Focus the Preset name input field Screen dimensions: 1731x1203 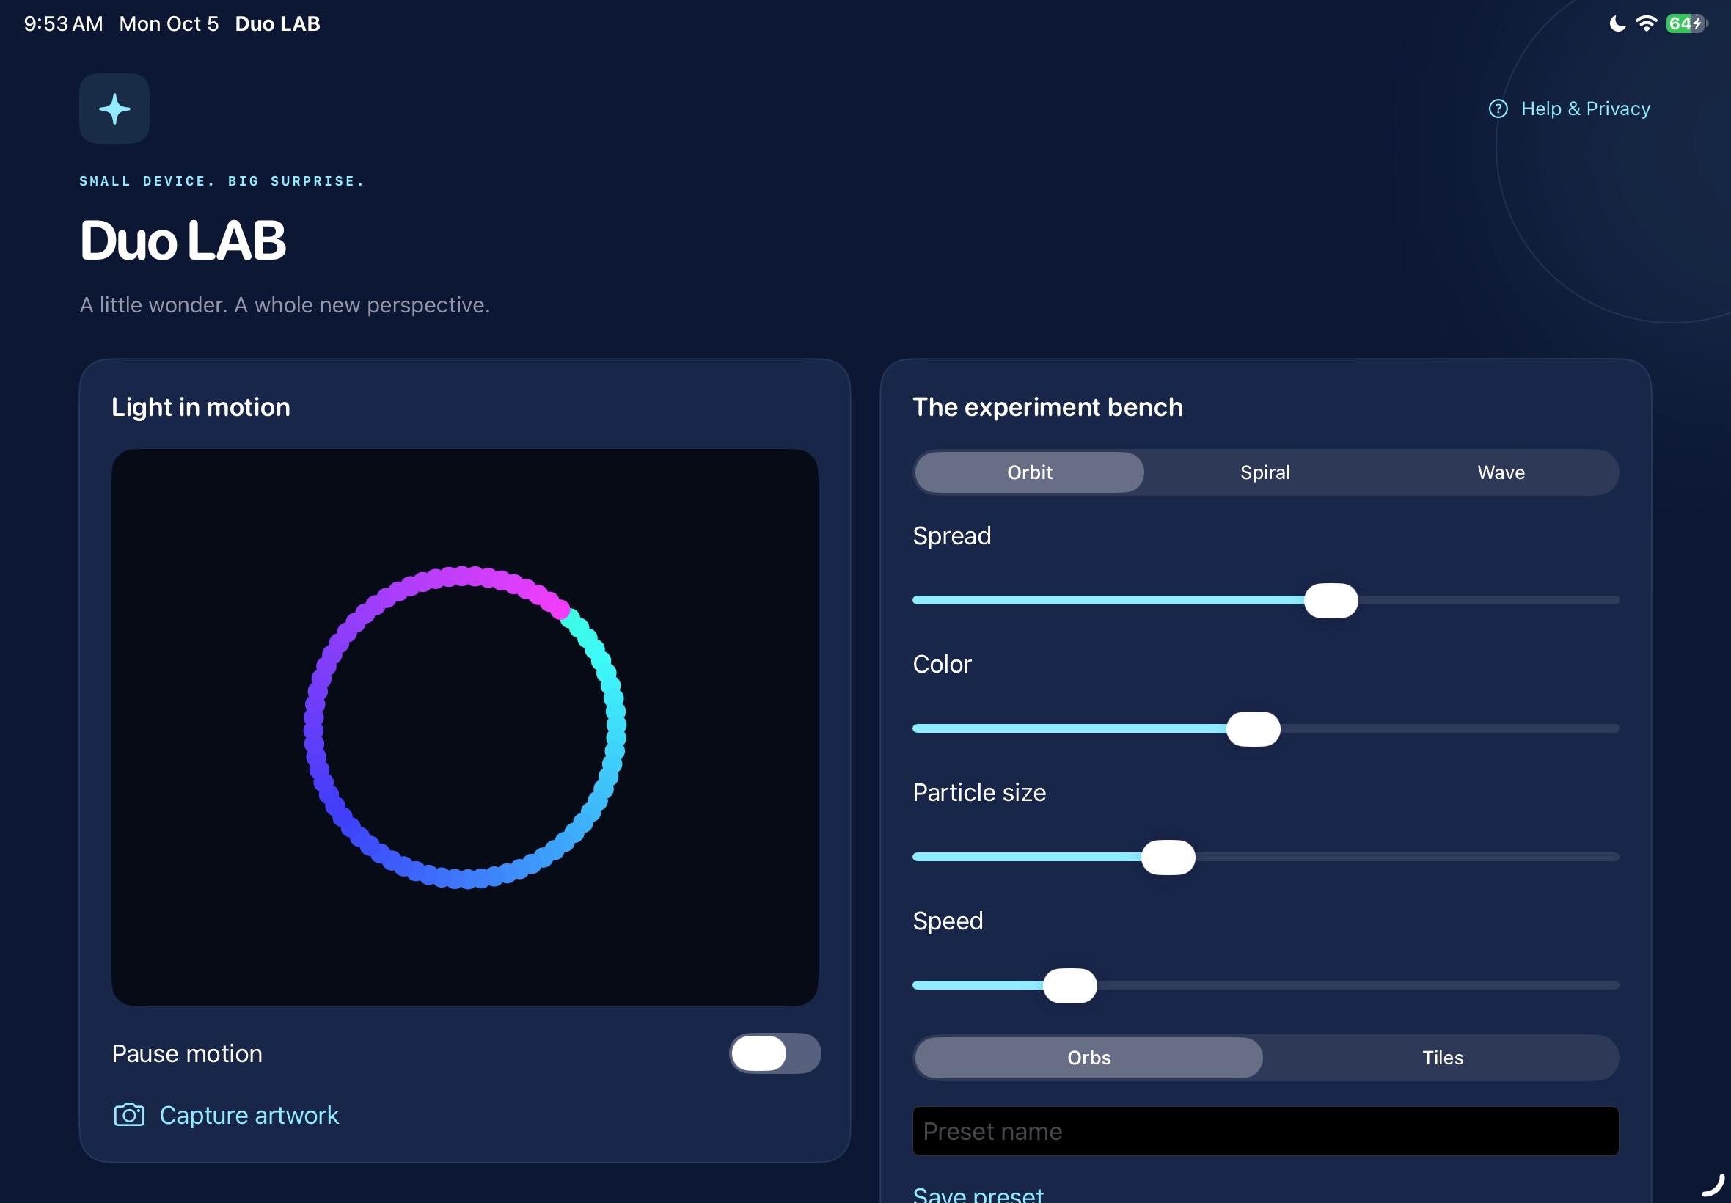[1265, 1130]
